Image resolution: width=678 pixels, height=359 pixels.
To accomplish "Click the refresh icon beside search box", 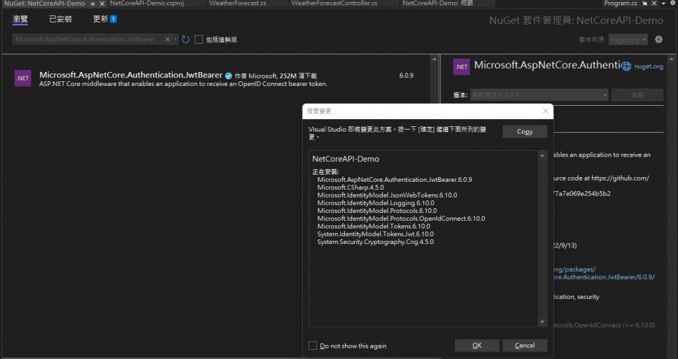I will coord(185,39).
